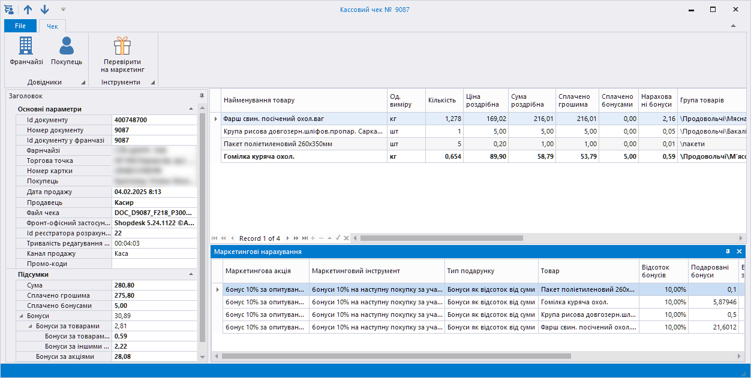
Task: Open the File menu tab
Action: point(20,26)
